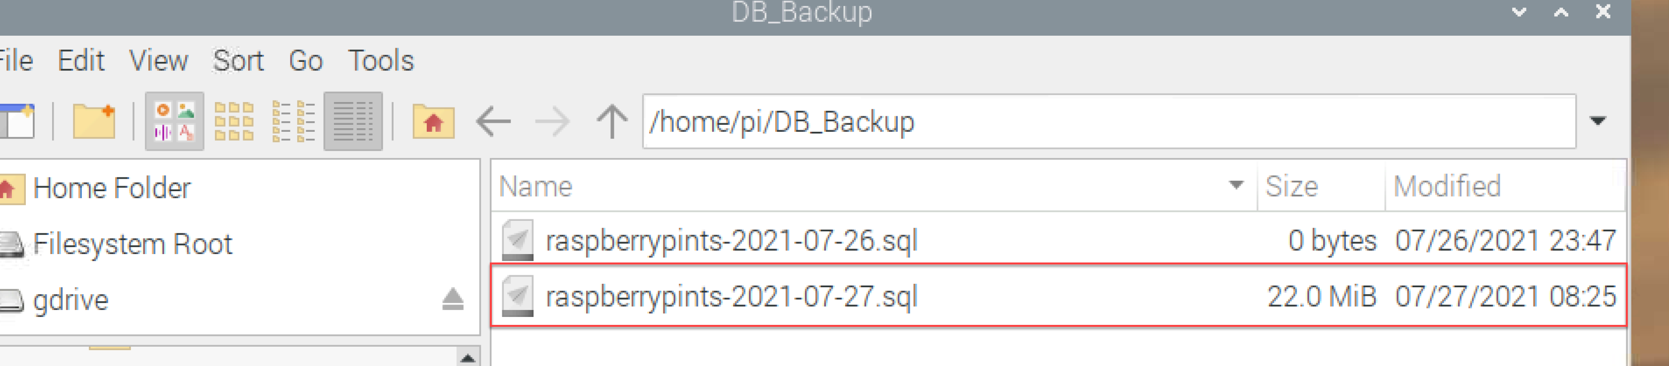Viewport: 1669px width, 366px height.
Task: Switch to detailed list view mode
Action: 353,121
